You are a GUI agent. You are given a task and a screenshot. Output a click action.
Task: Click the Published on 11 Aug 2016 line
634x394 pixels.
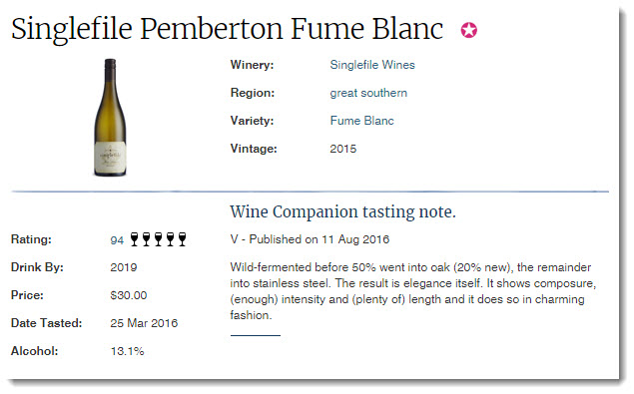[x=310, y=239]
